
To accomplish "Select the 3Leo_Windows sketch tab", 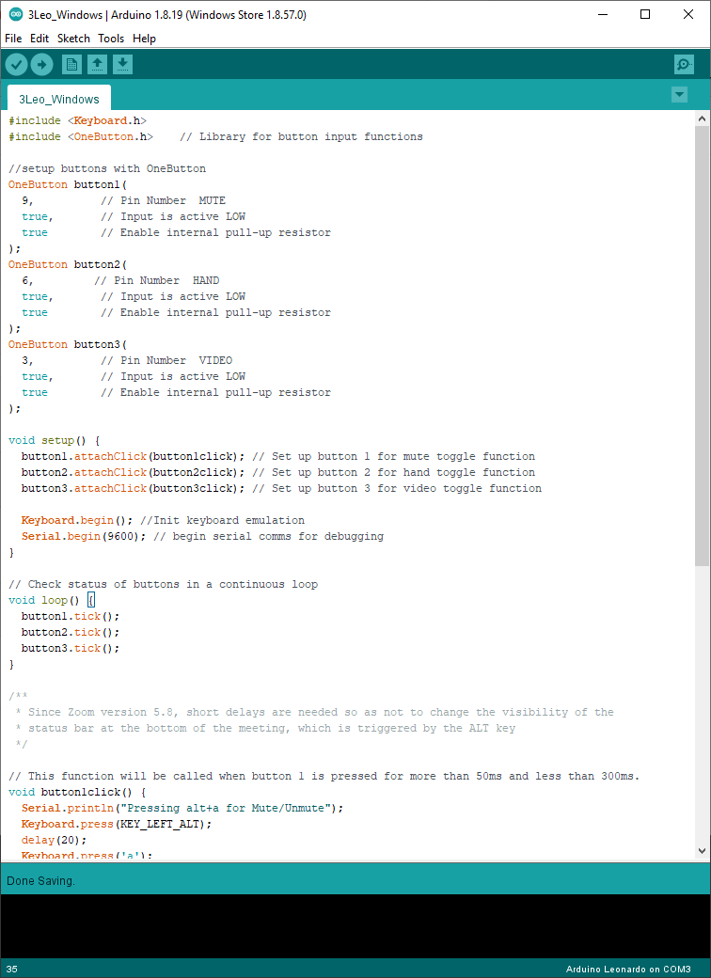I will [x=59, y=99].
